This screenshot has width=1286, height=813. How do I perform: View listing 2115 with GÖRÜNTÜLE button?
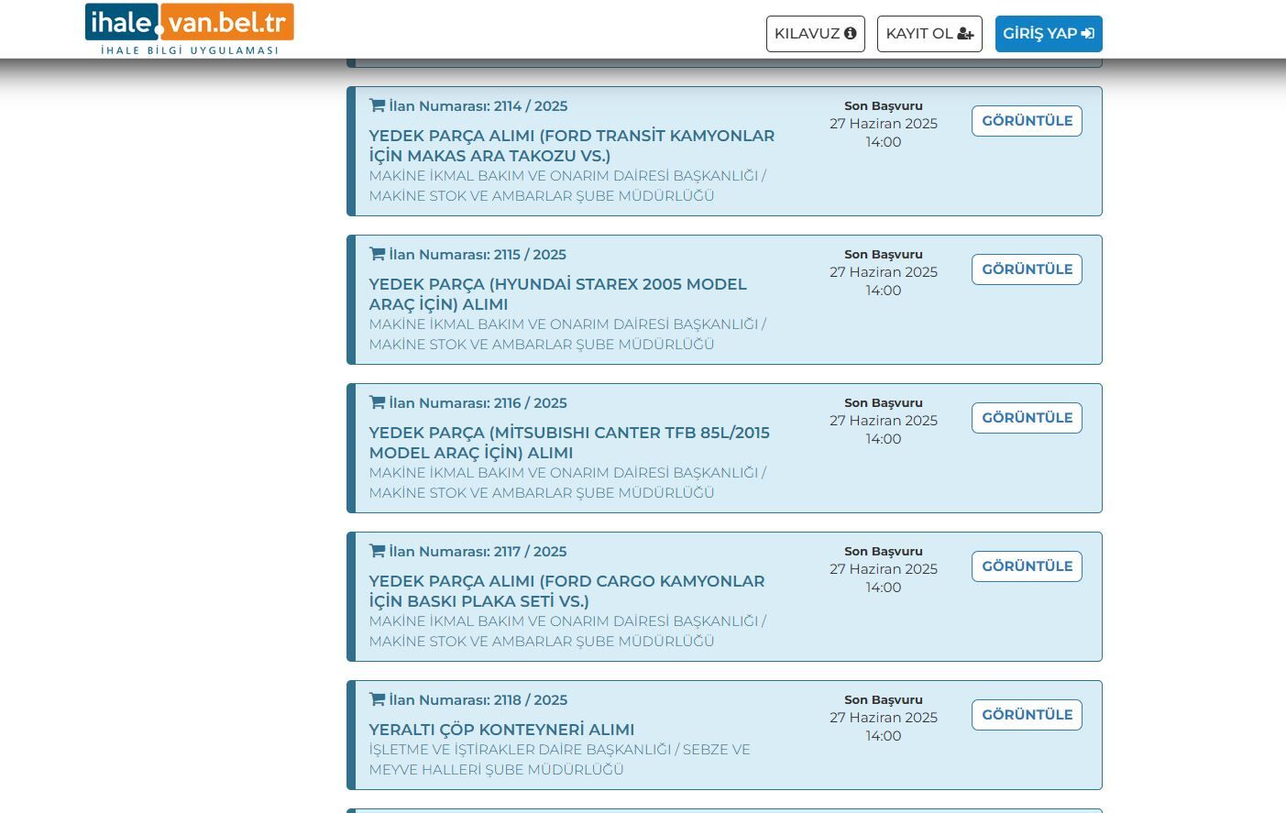click(1027, 269)
